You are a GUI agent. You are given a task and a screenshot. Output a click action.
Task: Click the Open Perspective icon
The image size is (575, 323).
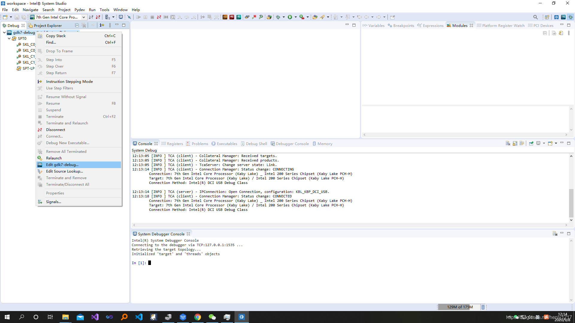click(x=547, y=17)
